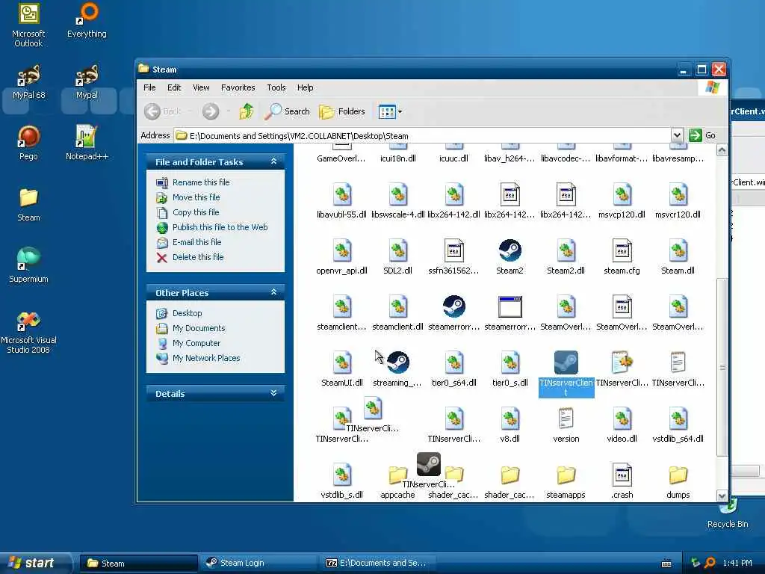The height and width of the screenshot is (574, 765).
Task: Open the Edit menu
Action: click(174, 87)
